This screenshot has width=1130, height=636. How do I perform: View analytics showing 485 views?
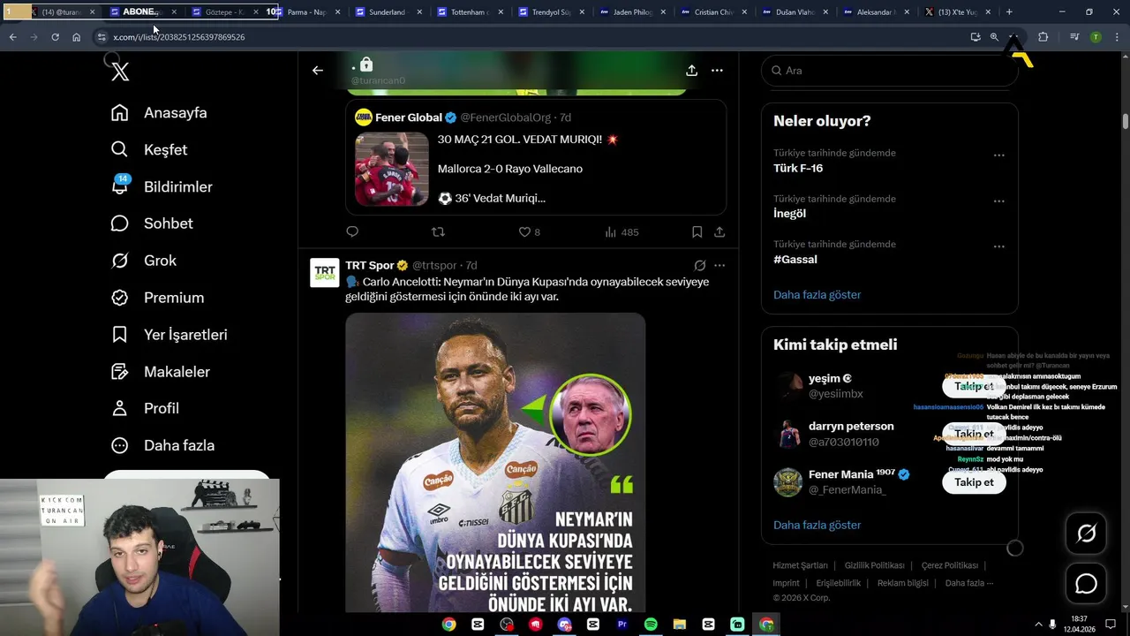point(621,232)
